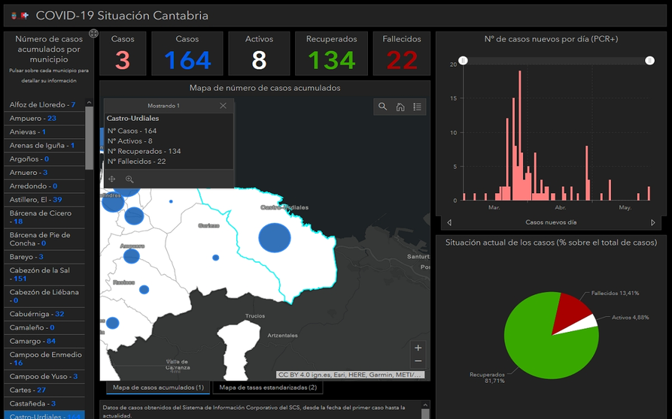This screenshot has height=419, width=672.
Task: Select Alfoz de Lloredo in the list
Action: (44, 105)
